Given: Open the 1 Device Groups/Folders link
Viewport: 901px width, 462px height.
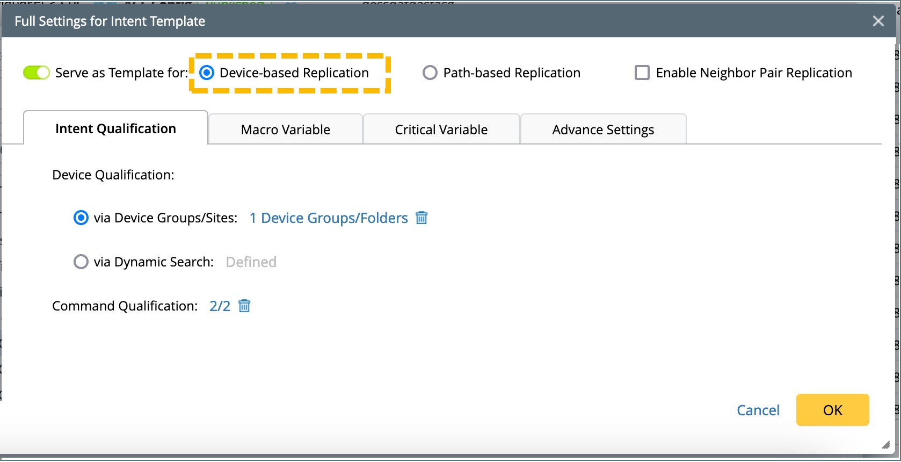Looking at the screenshot, I should 329,218.
